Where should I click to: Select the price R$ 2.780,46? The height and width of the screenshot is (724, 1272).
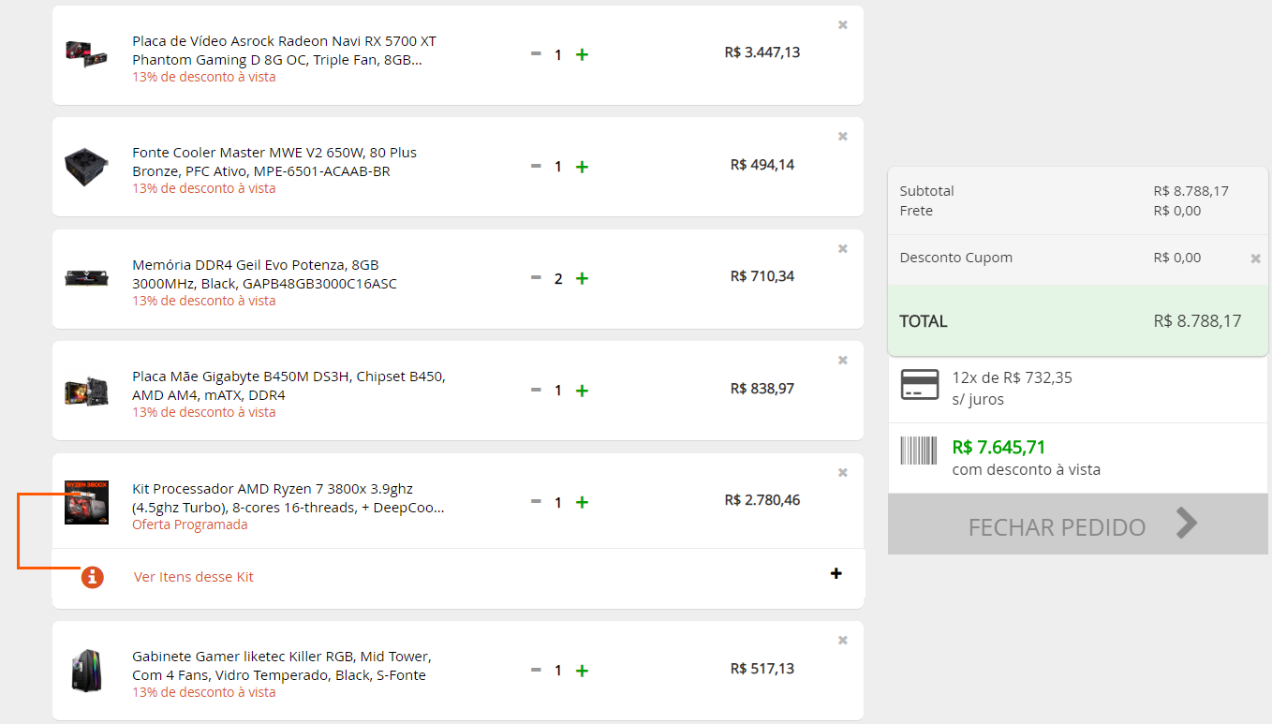pos(762,500)
